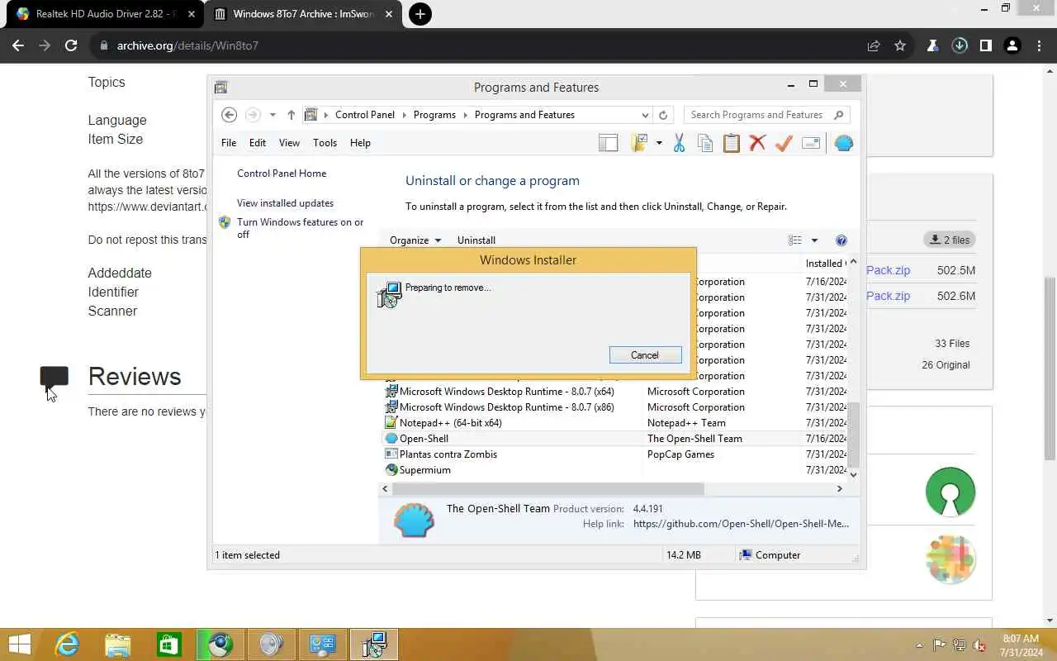The width and height of the screenshot is (1057, 661).
Task: Show hidden tray icons arrow
Action: (x=920, y=645)
